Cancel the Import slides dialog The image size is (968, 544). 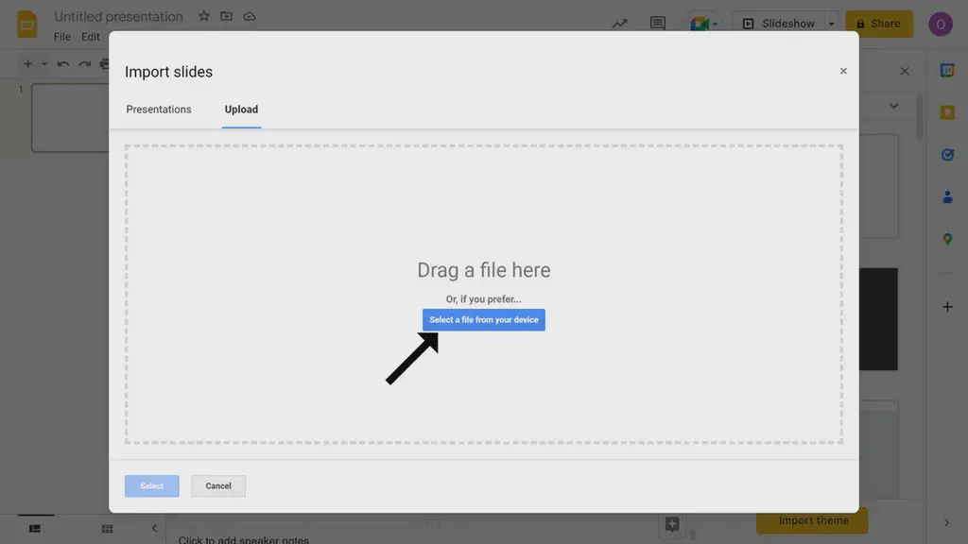point(217,485)
